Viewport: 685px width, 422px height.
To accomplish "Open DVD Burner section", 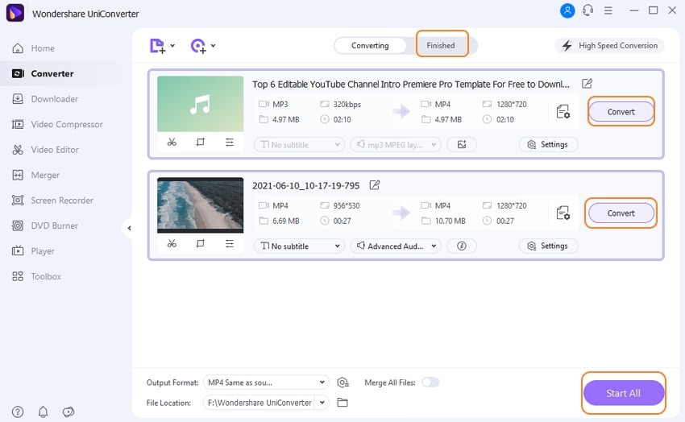I will [44, 225].
